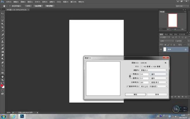Click the lock all padlock icon
The width and height of the screenshot is (190, 119).
point(174,45)
